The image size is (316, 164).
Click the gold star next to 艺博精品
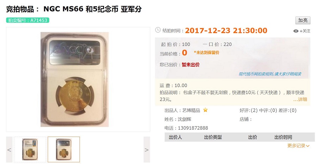click(206, 110)
